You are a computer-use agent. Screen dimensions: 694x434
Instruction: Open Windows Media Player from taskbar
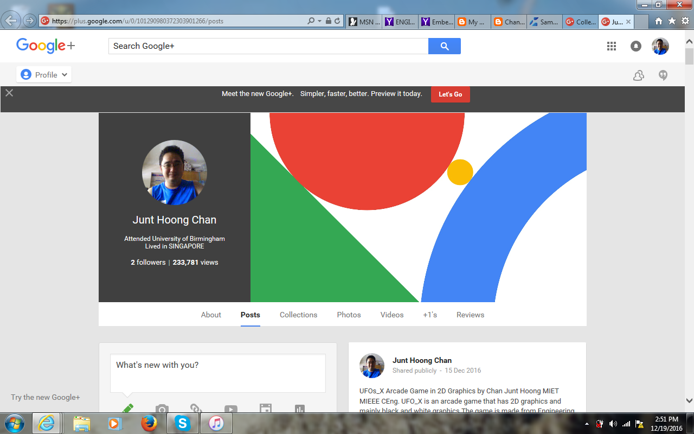115,423
